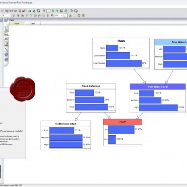
Task: Click the funnel filter icon in toolbar
Action: [44, 11]
